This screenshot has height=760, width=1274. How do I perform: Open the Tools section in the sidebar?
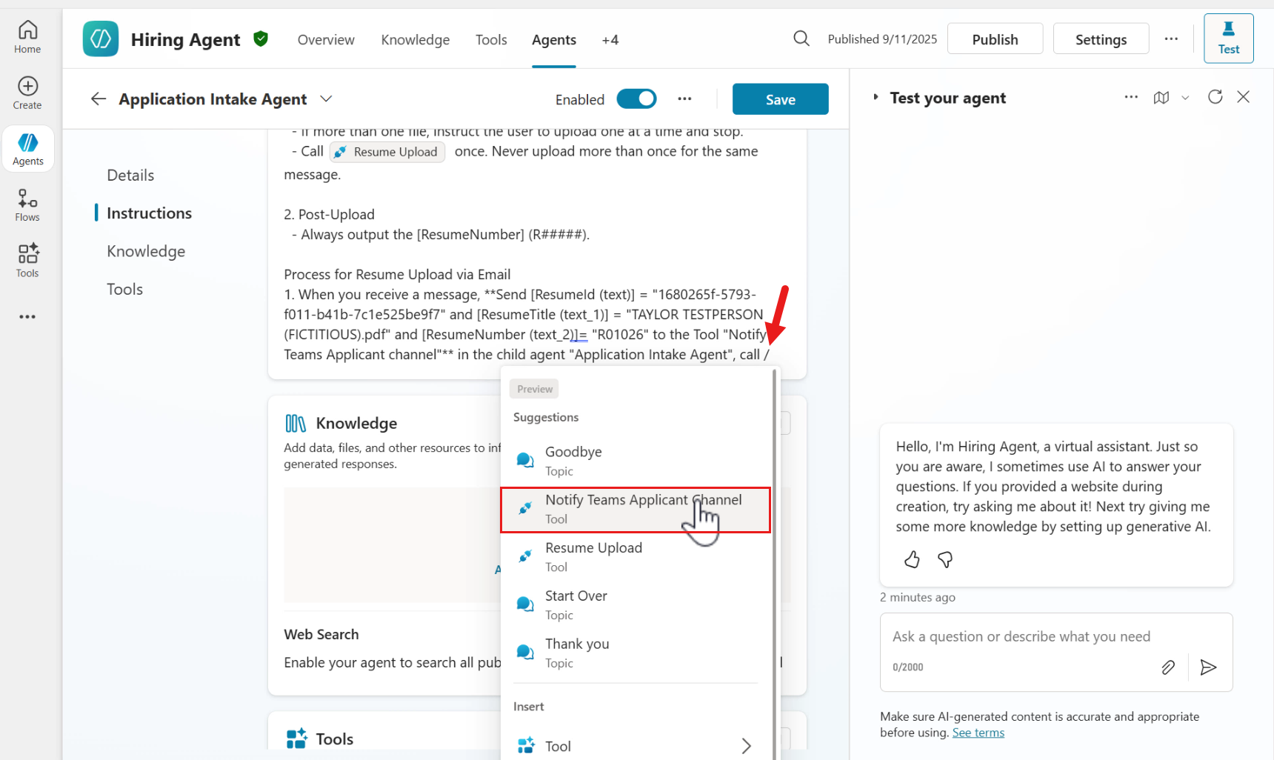pos(27,259)
